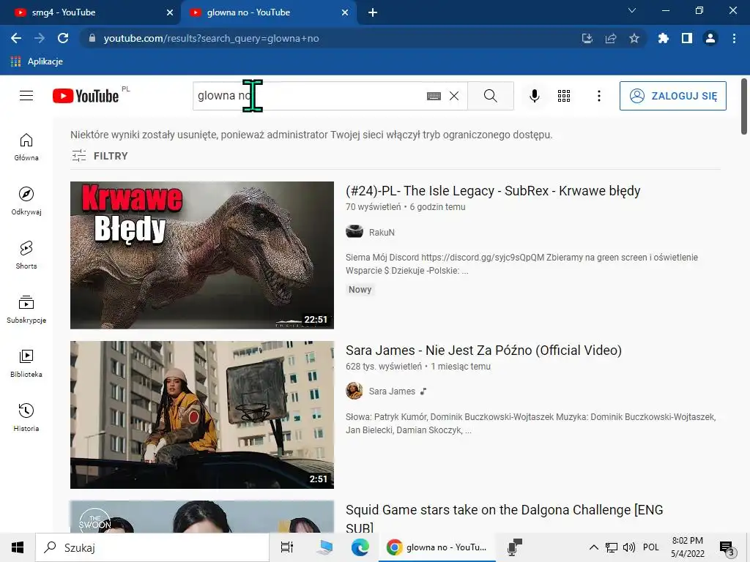The height and width of the screenshot is (562, 750).
Task: Go back in browser history
Action: pos(16,38)
